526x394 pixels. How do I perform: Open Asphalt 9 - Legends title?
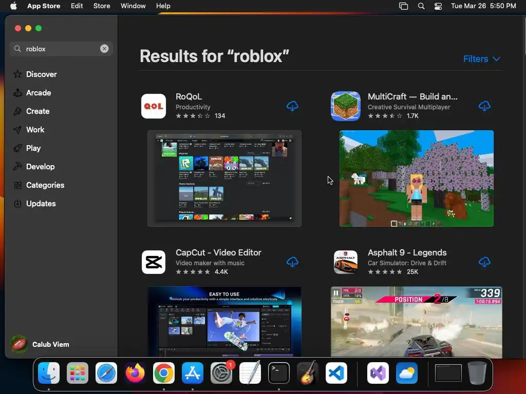click(x=407, y=252)
